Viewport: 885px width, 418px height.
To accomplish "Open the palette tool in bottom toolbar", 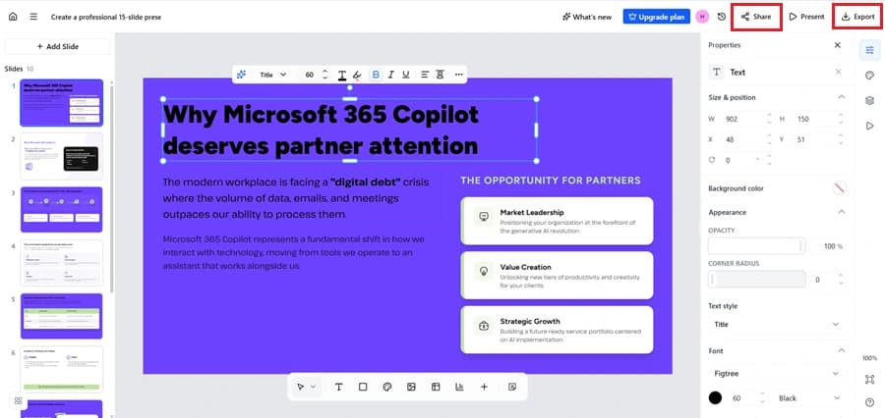I will click(387, 387).
